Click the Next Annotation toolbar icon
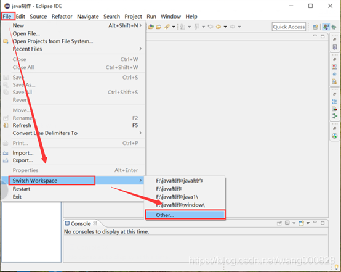 183,27
